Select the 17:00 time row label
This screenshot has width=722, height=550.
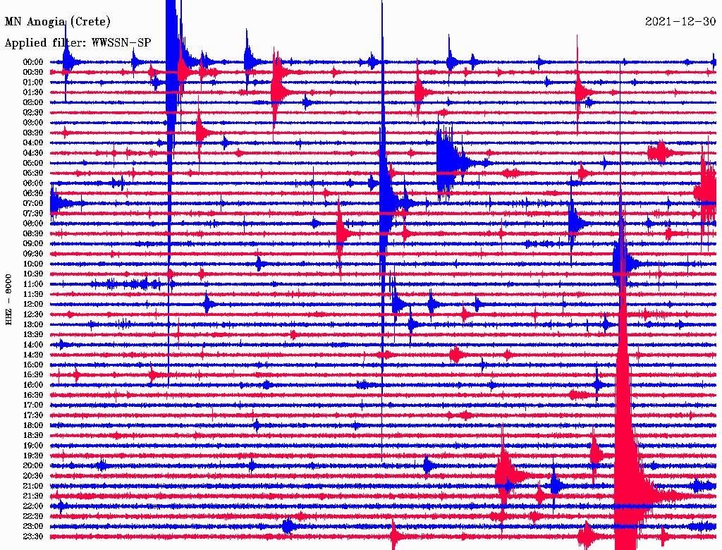click(x=33, y=405)
